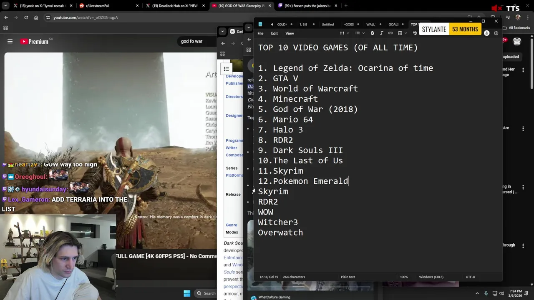Screen dimensions: 534x300
Task: Open the rear window tab dropdown chevron
Action: click(222, 31)
